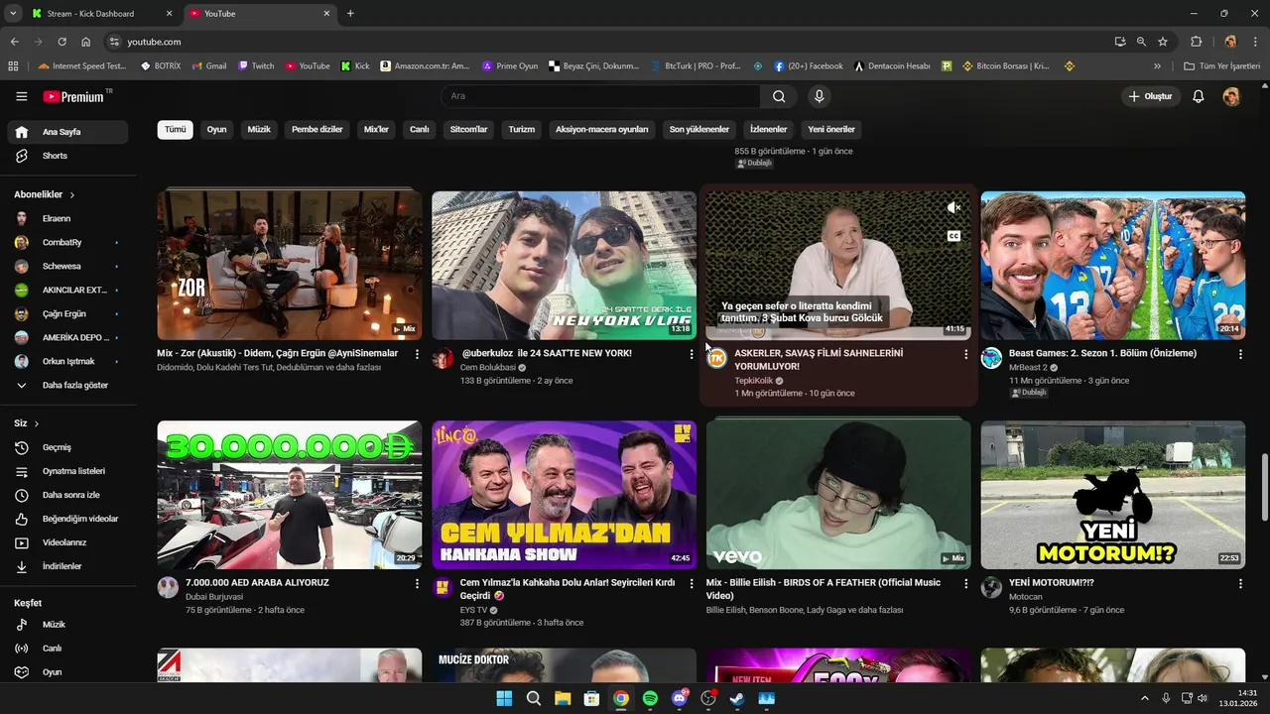Open File Explorer from taskbar

pyautogui.click(x=563, y=698)
